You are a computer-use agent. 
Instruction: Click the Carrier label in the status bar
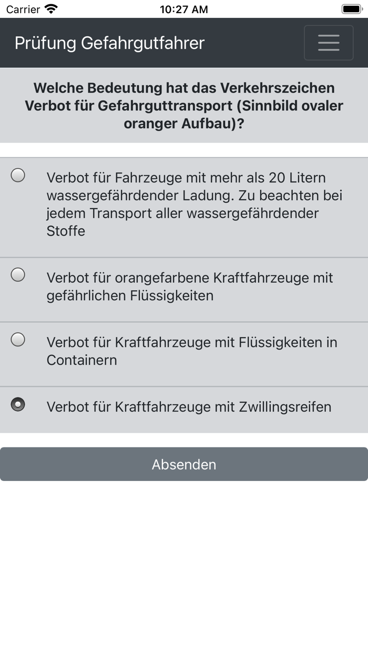point(25,9)
